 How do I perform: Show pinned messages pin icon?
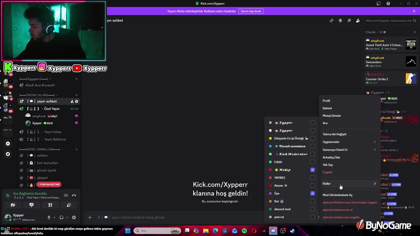349,20
